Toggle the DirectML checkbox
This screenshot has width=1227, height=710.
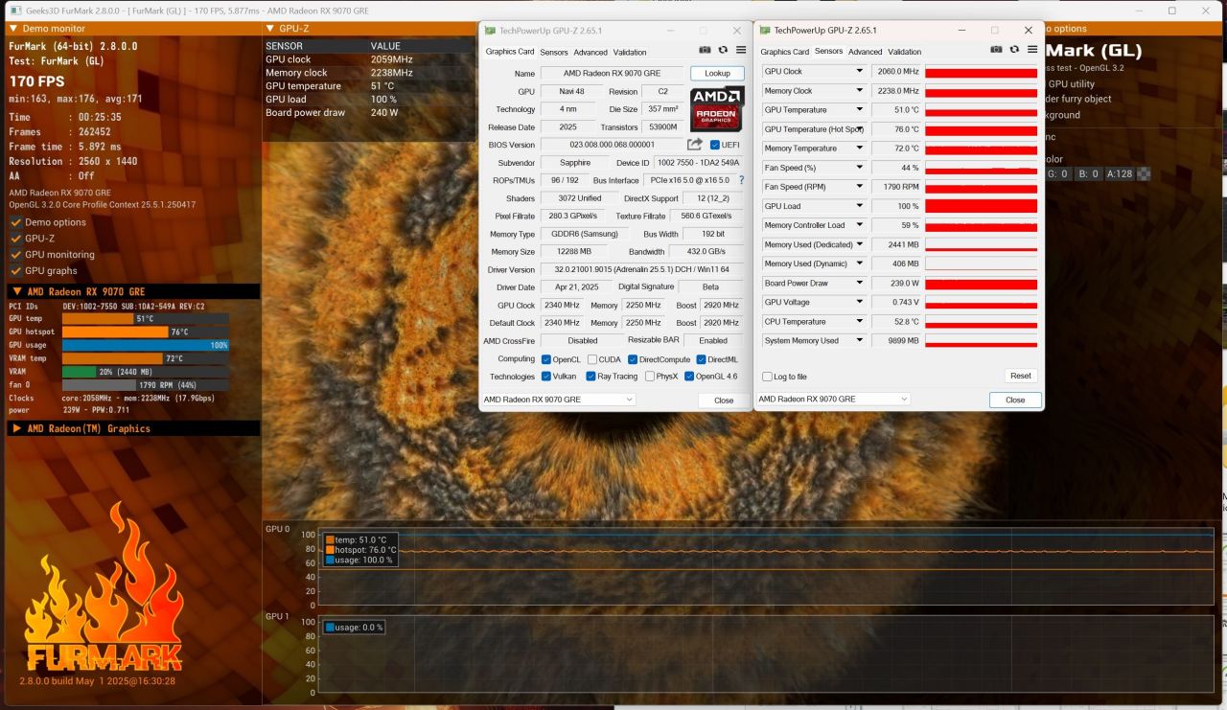pos(702,359)
